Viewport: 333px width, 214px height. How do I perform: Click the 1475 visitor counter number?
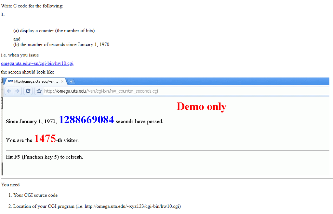(x=45, y=138)
